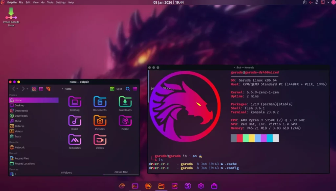Viewport: 336px width, 191px height.
Task: Open the clipboard icon in the system tray
Action: [305, 2]
